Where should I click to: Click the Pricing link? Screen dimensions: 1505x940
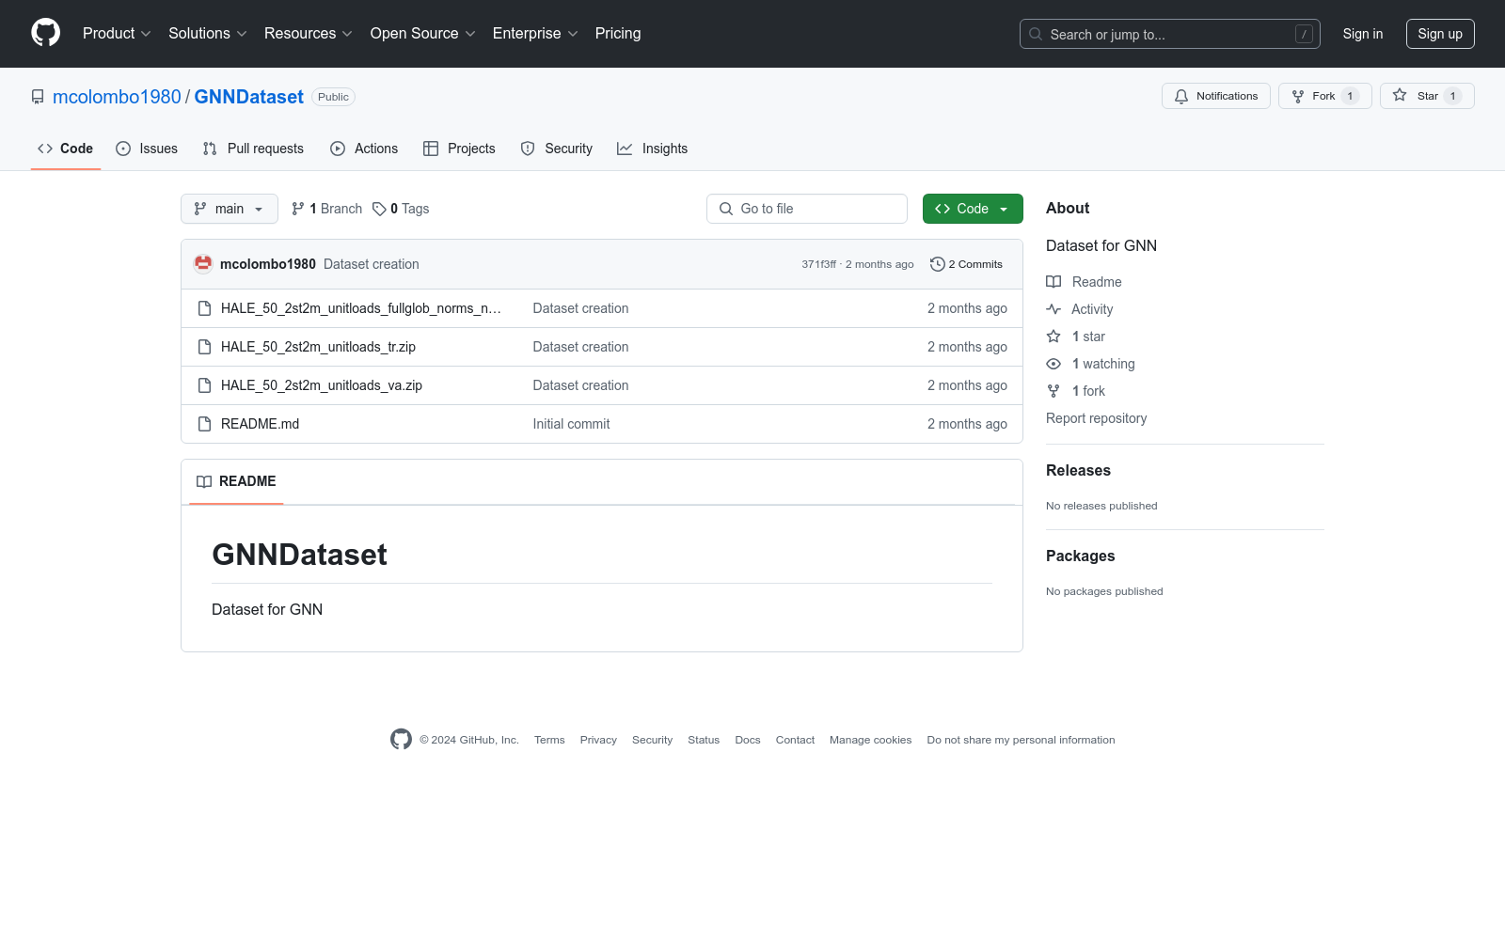pos(618,33)
